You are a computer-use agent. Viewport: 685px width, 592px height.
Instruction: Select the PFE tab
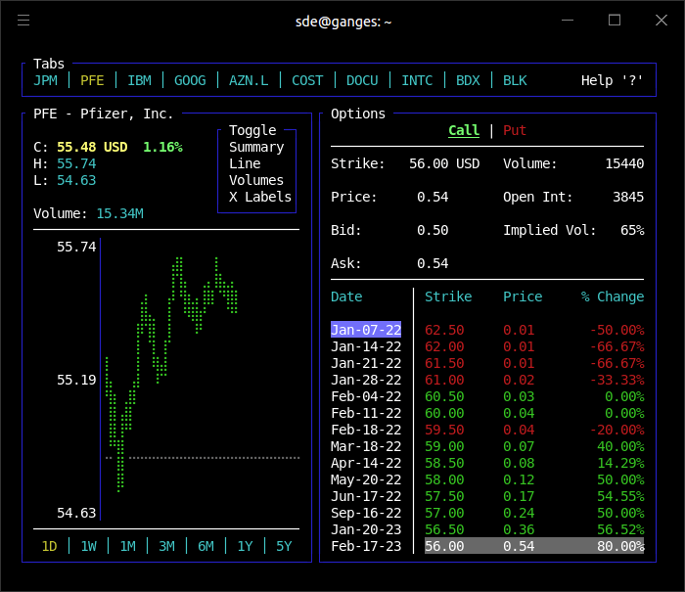pyautogui.click(x=92, y=80)
